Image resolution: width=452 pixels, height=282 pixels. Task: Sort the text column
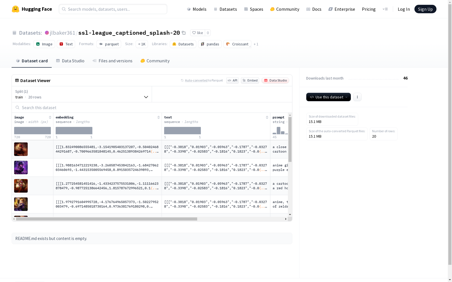267,117
